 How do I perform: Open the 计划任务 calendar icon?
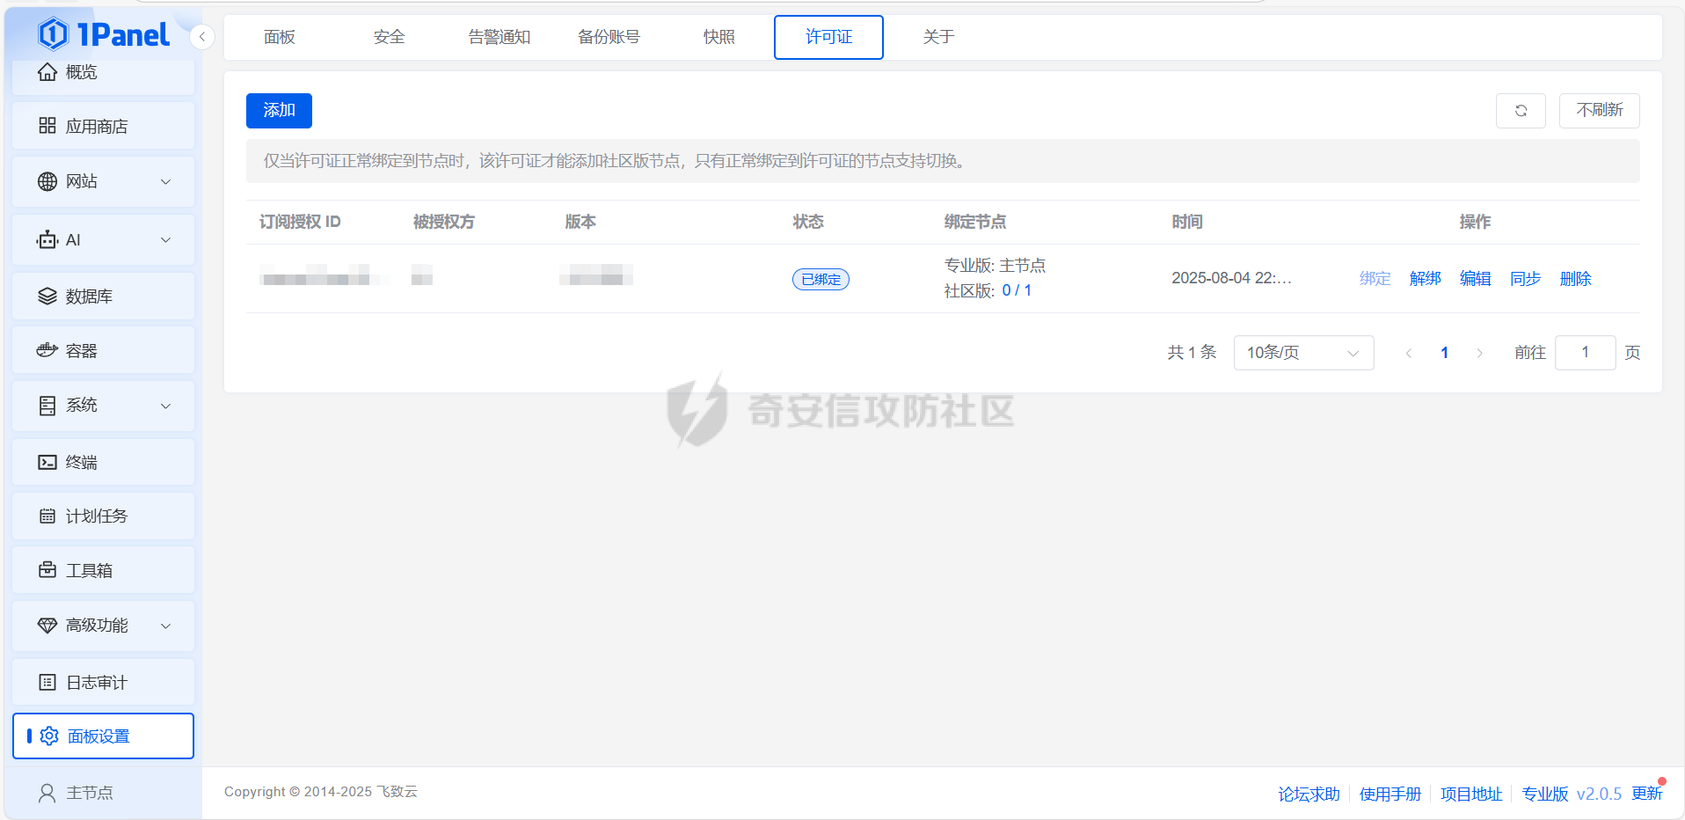coord(47,516)
